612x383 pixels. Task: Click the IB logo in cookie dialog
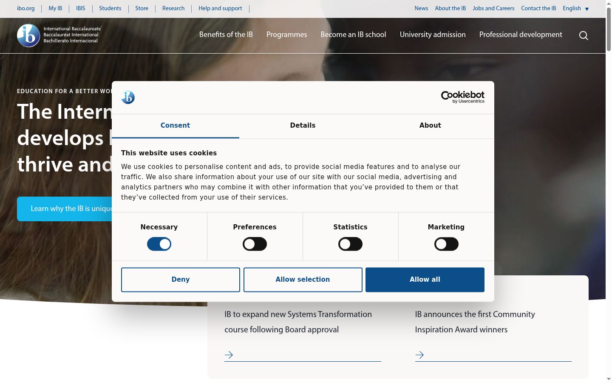coord(128,97)
